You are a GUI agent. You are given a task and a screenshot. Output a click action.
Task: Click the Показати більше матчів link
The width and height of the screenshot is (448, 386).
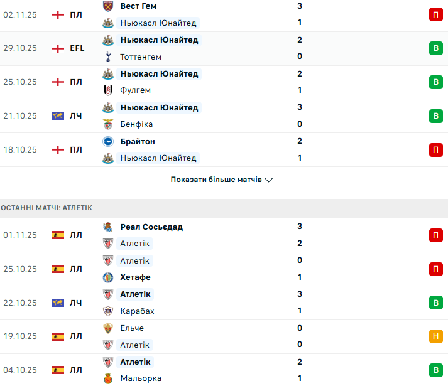point(216,180)
